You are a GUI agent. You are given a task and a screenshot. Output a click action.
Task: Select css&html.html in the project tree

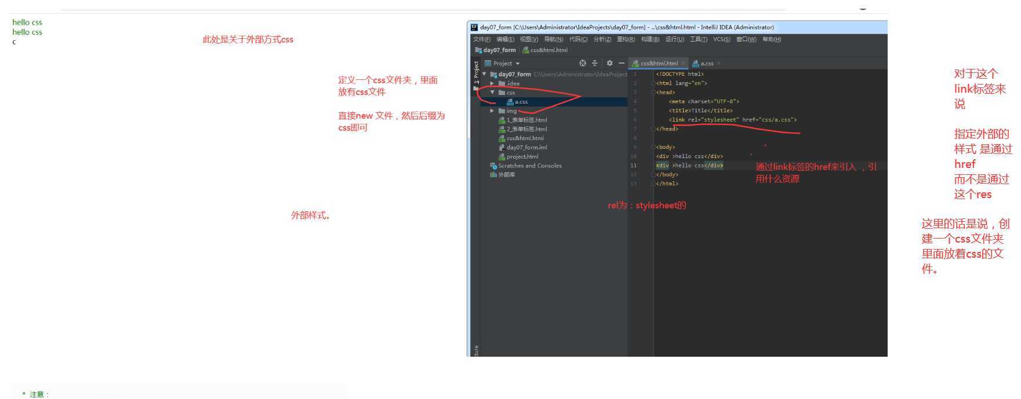point(525,138)
